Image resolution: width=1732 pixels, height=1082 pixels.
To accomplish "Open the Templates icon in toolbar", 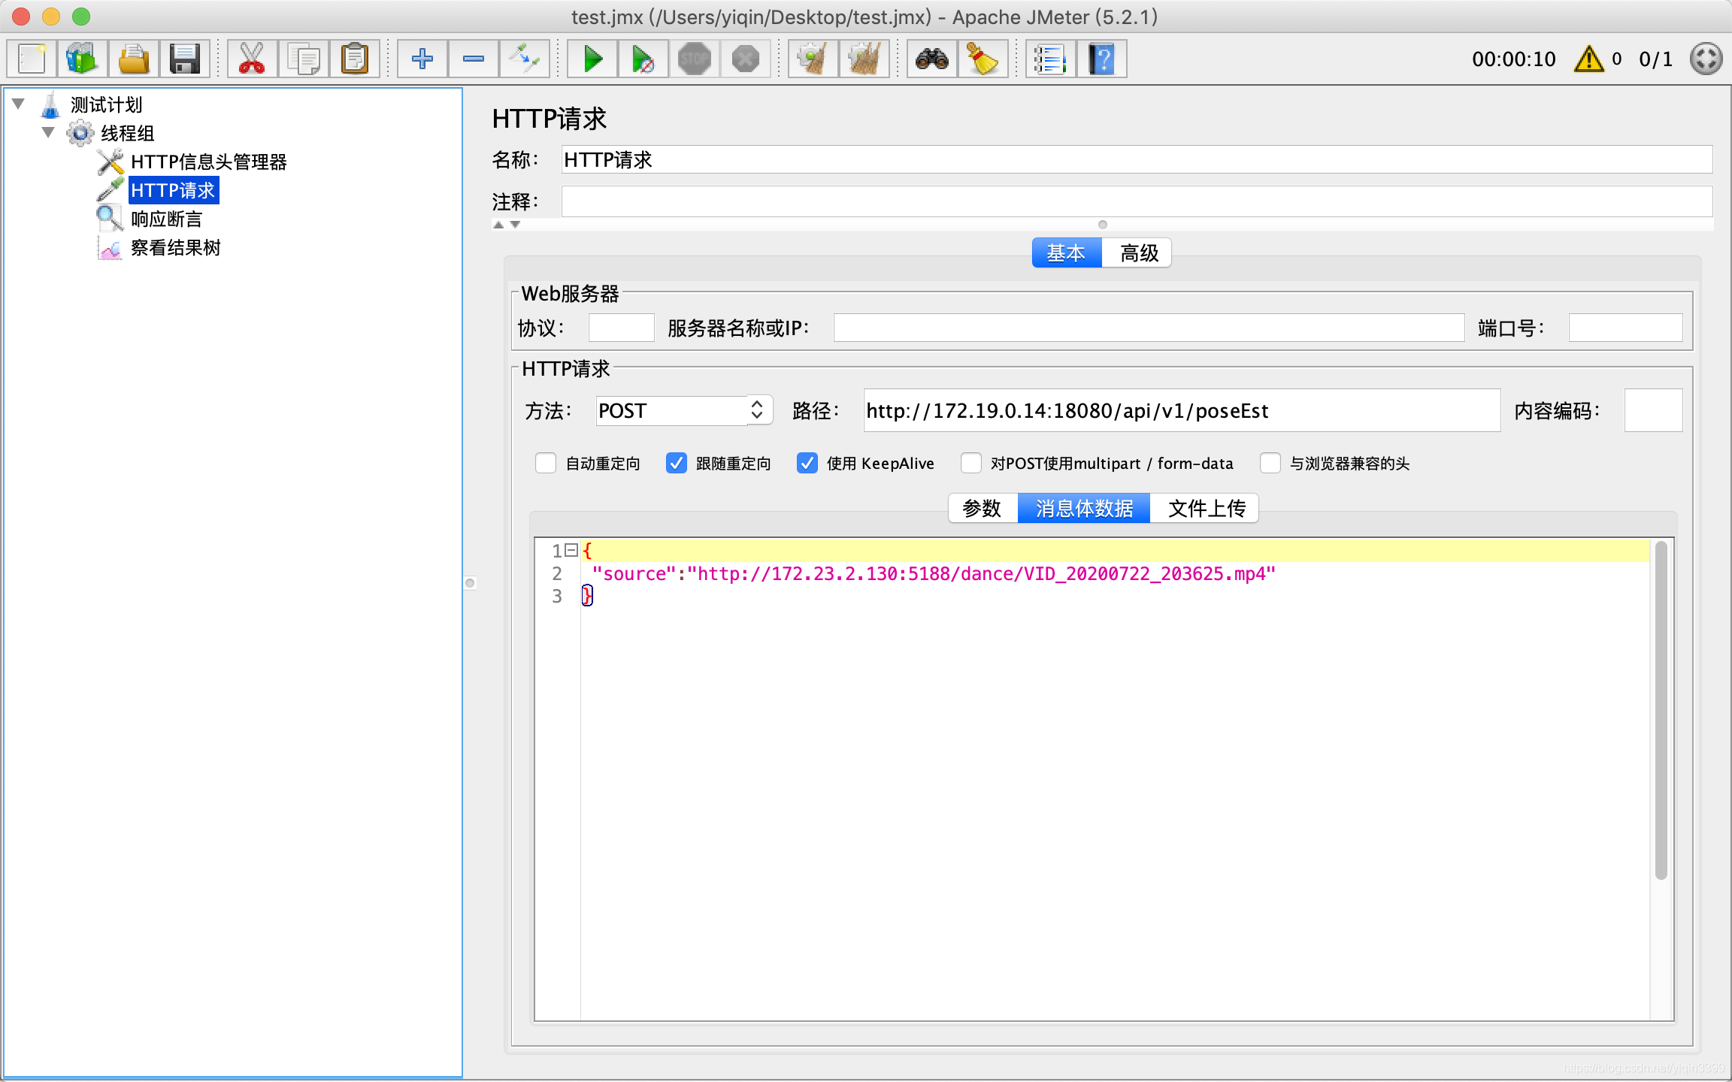I will [x=82, y=59].
